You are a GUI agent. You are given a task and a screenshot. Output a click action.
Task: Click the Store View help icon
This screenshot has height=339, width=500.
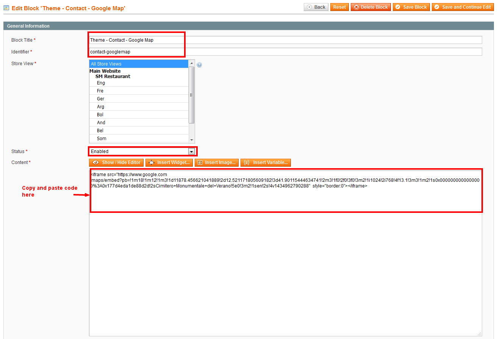[199, 65]
